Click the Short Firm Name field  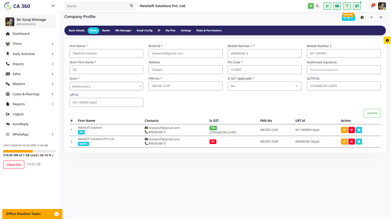[106, 70]
